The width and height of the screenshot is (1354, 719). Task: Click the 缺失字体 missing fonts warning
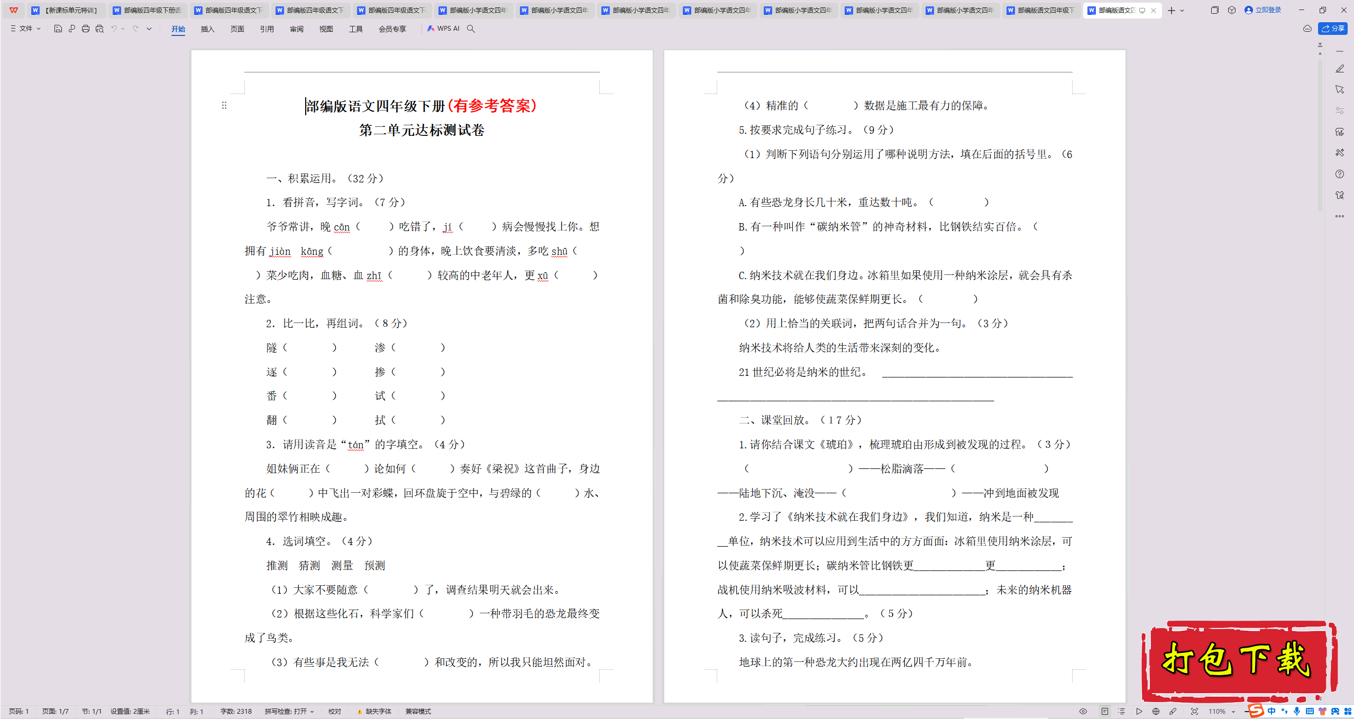pyautogui.click(x=374, y=712)
